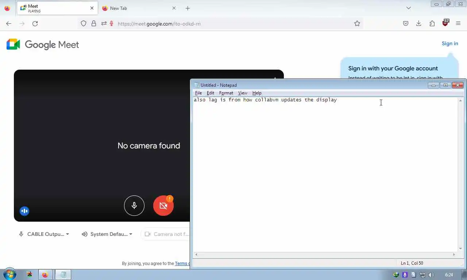
Task: Close the Meet tab
Action: coord(92,8)
